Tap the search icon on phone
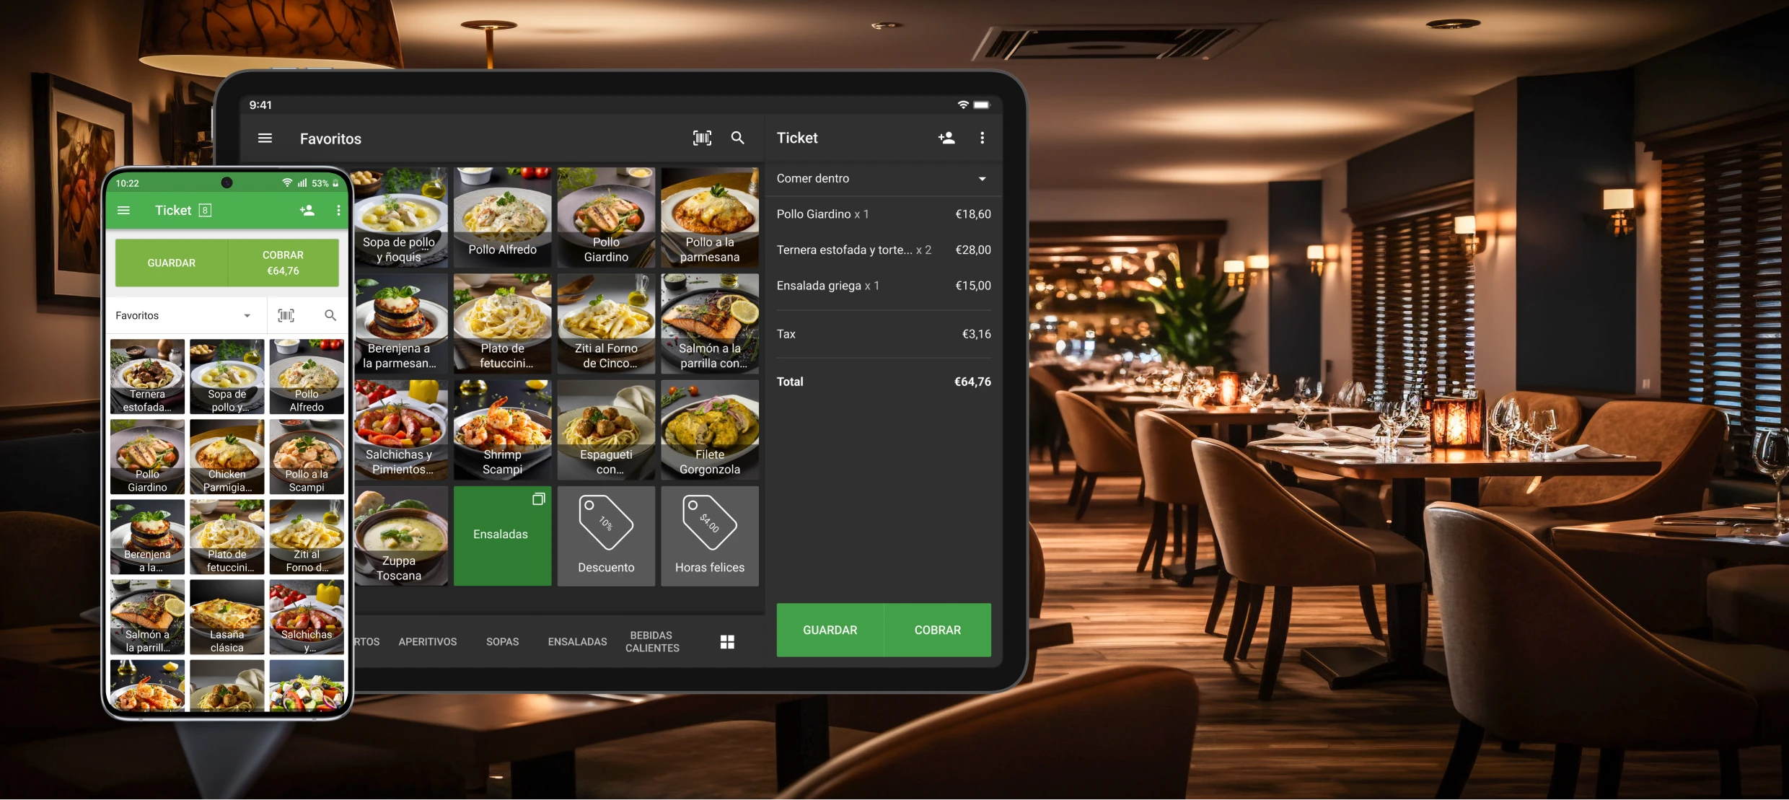Image resolution: width=1789 pixels, height=800 pixels. pyautogui.click(x=330, y=314)
